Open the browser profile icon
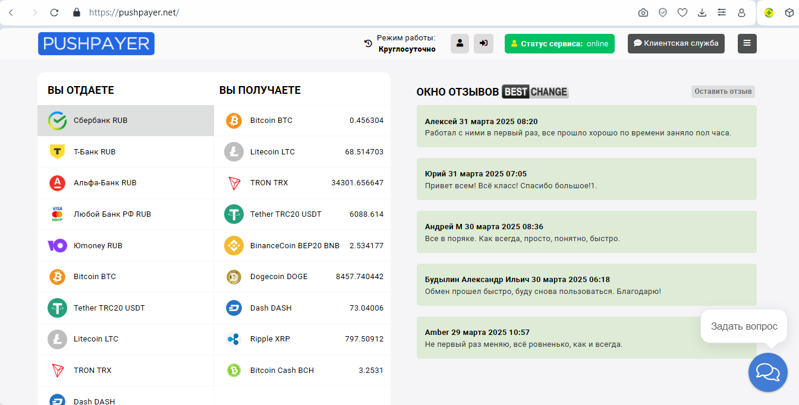 (x=741, y=12)
